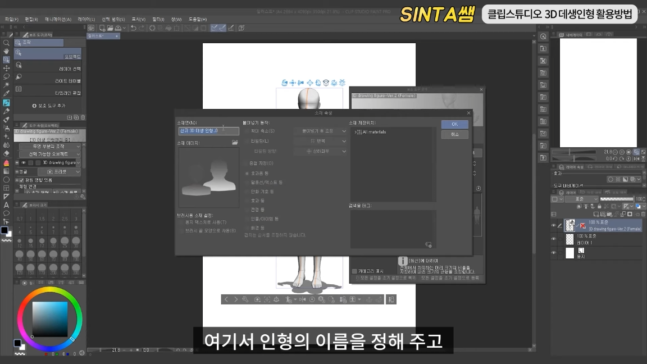Flip figure horizontally on 3D launcher bar
The image size is (647, 364).
[x=303, y=299]
